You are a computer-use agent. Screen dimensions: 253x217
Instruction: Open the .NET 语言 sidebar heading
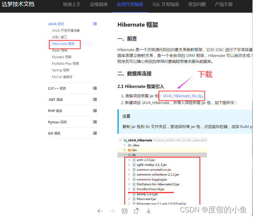55,100
